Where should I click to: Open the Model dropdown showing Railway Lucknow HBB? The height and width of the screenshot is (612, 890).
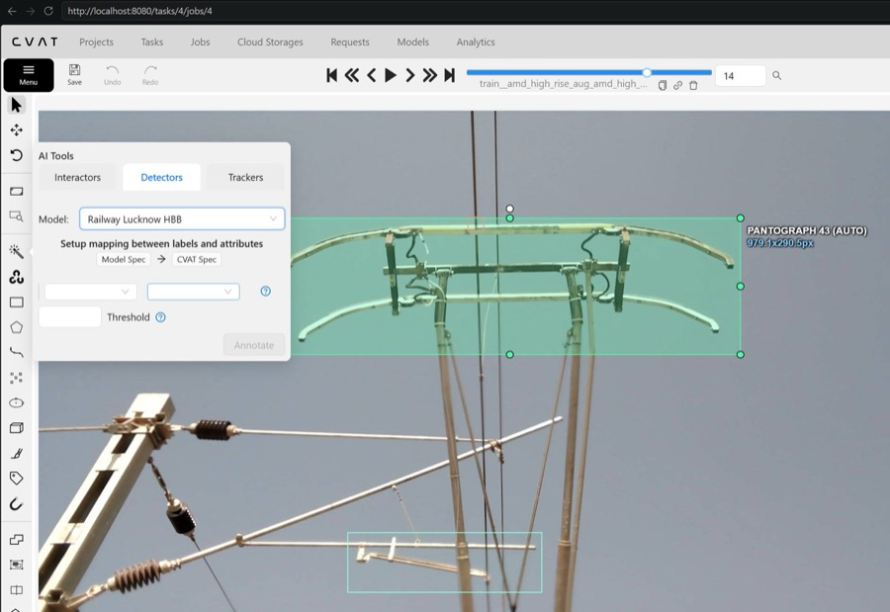(x=182, y=219)
